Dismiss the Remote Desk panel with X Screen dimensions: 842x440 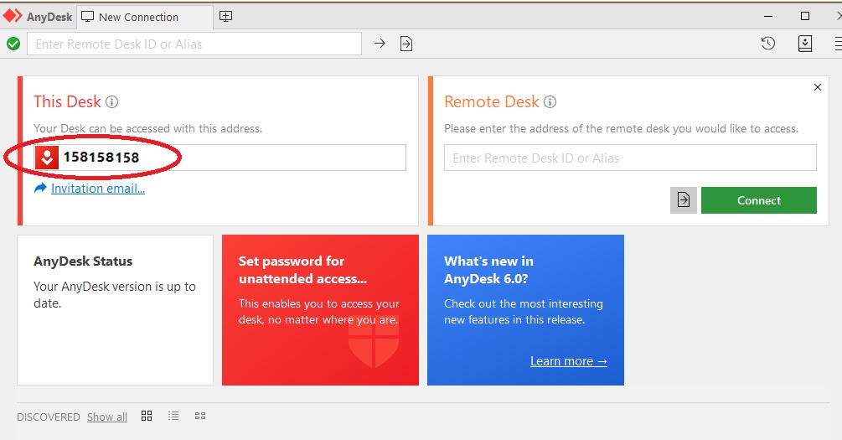click(x=818, y=87)
